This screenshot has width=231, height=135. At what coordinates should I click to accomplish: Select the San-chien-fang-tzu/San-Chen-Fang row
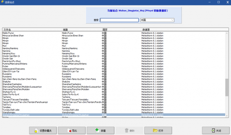(x=114, y=79)
